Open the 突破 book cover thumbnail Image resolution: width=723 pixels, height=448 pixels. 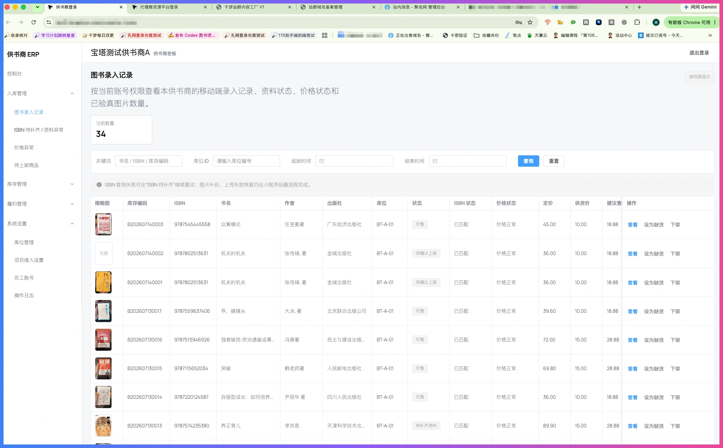click(103, 368)
